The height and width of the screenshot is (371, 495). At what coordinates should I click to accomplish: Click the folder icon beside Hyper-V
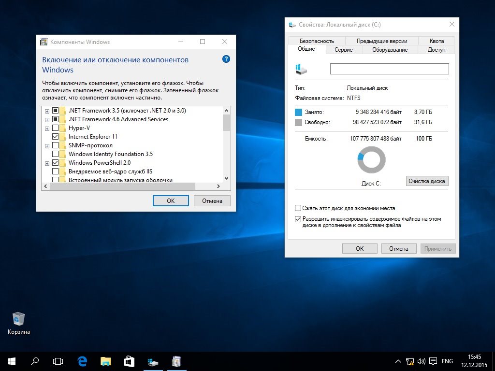click(63, 128)
